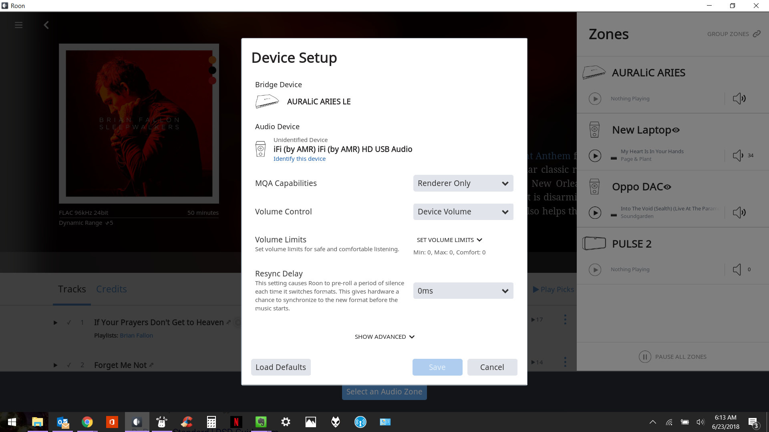Play track 2 Forget Me Not
769x432 pixels.
55,365
